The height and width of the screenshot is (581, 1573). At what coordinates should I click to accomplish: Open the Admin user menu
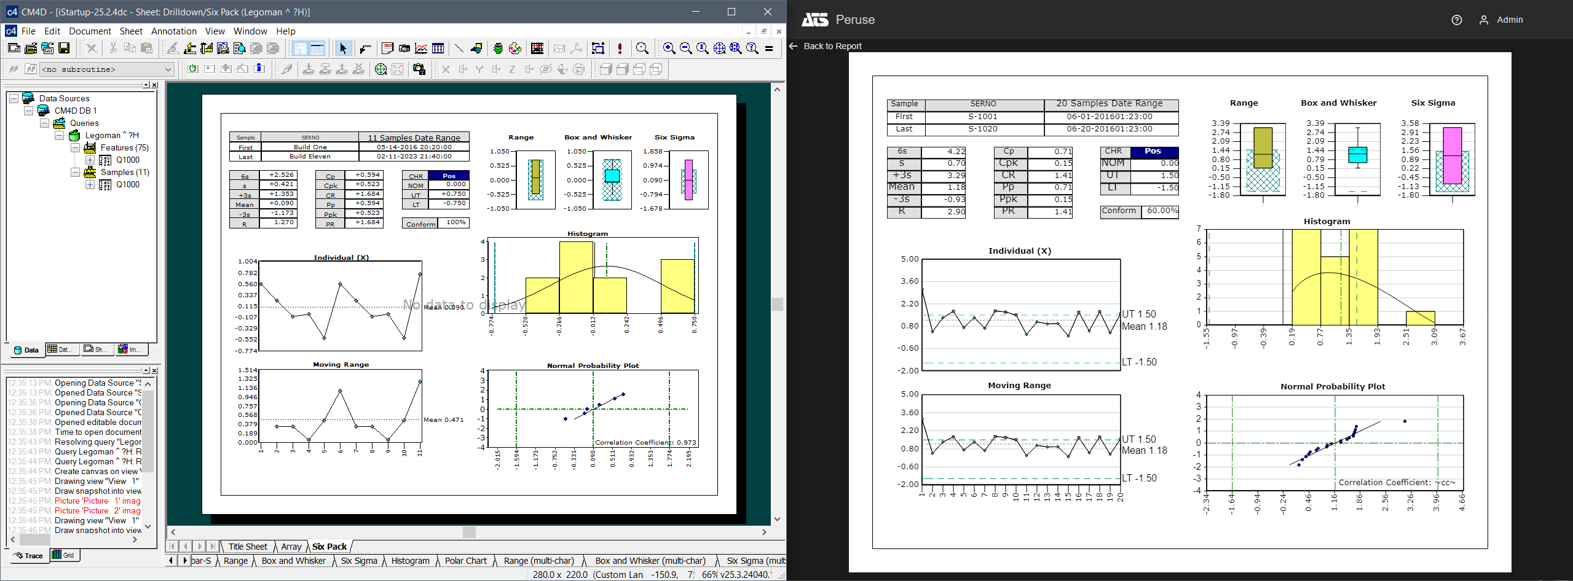coord(1501,20)
